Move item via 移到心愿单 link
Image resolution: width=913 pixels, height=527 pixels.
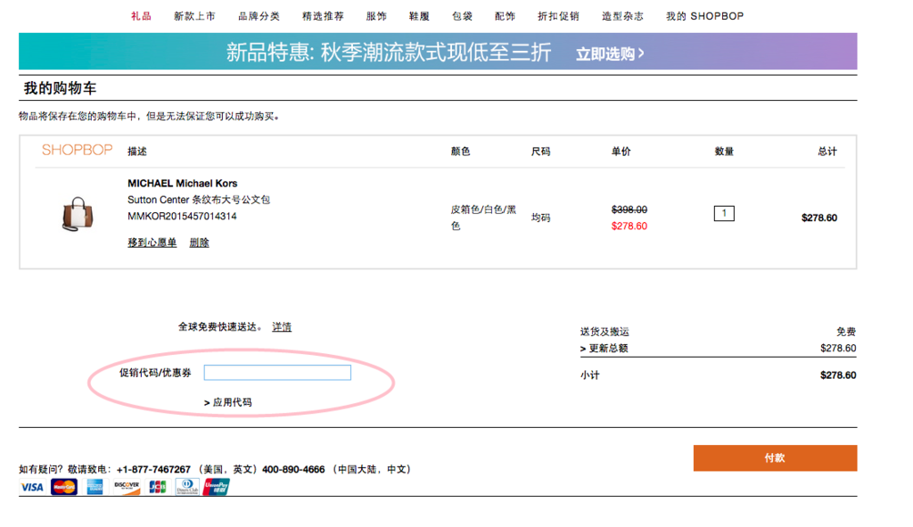[x=152, y=243]
